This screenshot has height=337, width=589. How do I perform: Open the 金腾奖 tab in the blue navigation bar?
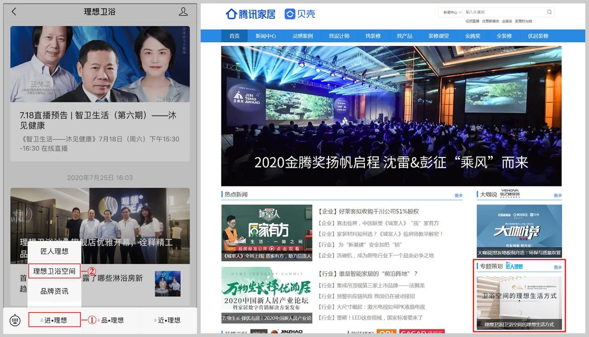click(x=473, y=36)
